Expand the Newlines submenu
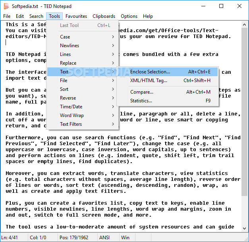This screenshot has height=242, width=249. pyautogui.click(x=83, y=46)
